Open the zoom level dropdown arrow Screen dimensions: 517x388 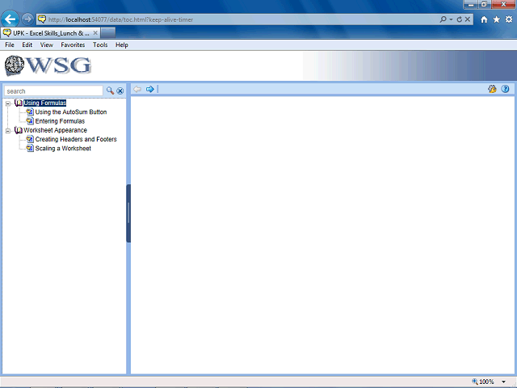[x=503, y=382]
